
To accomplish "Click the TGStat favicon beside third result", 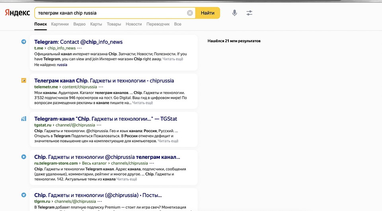I will pos(23,119).
